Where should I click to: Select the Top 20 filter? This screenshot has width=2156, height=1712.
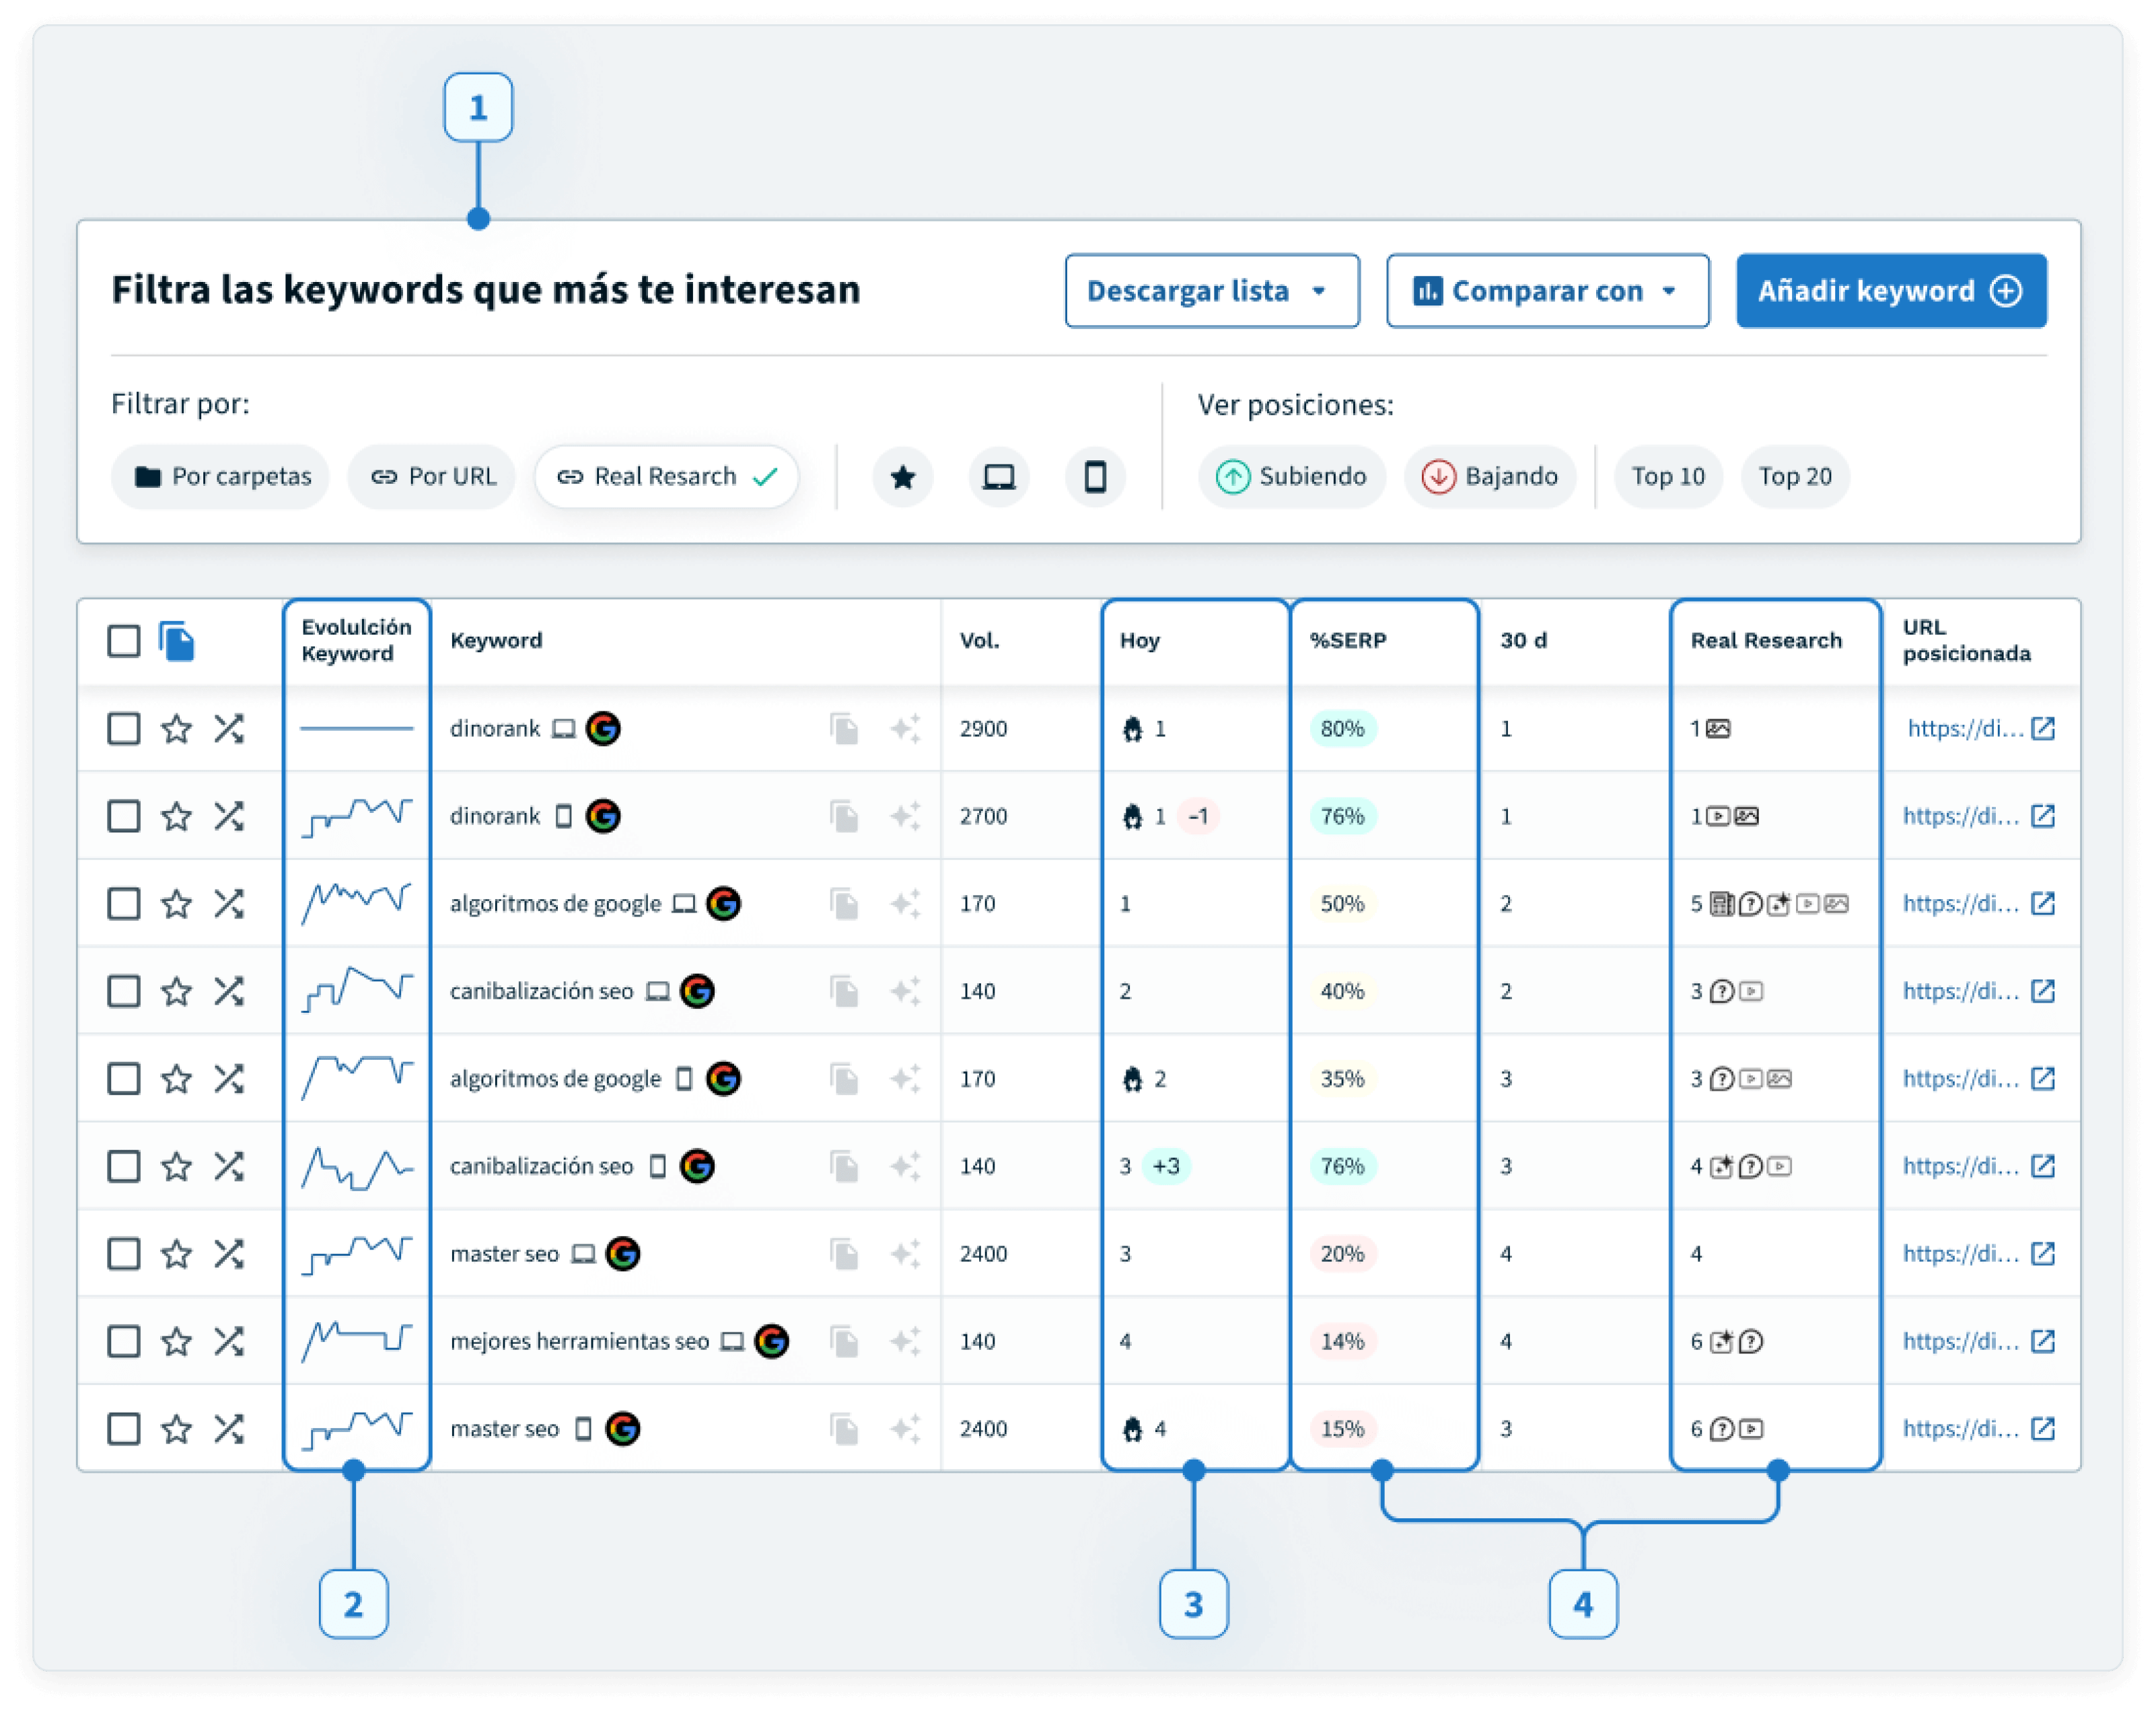(1795, 476)
